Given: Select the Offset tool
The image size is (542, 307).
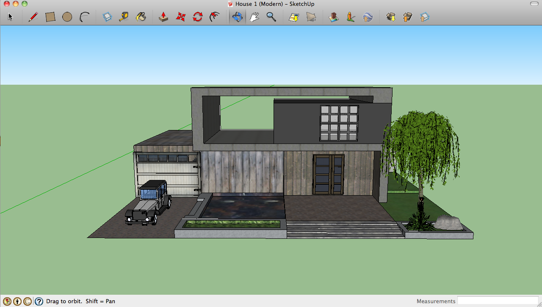Looking at the screenshot, I should pyautogui.click(x=215, y=17).
